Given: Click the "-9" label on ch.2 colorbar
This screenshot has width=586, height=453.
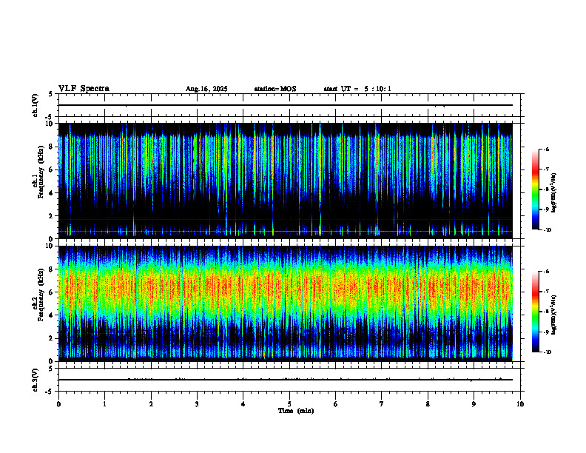Looking at the screenshot, I should pyautogui.click(x=546, y=332).
